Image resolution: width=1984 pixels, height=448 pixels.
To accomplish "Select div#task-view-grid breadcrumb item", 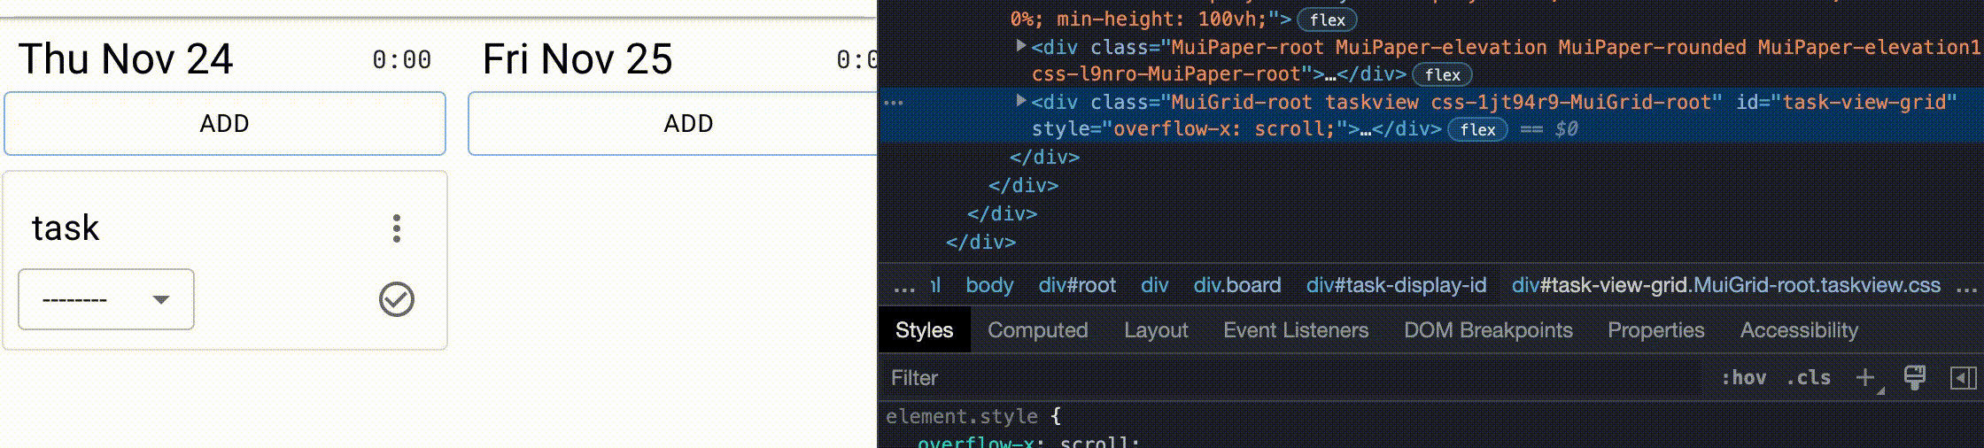I will [1725, 285].
